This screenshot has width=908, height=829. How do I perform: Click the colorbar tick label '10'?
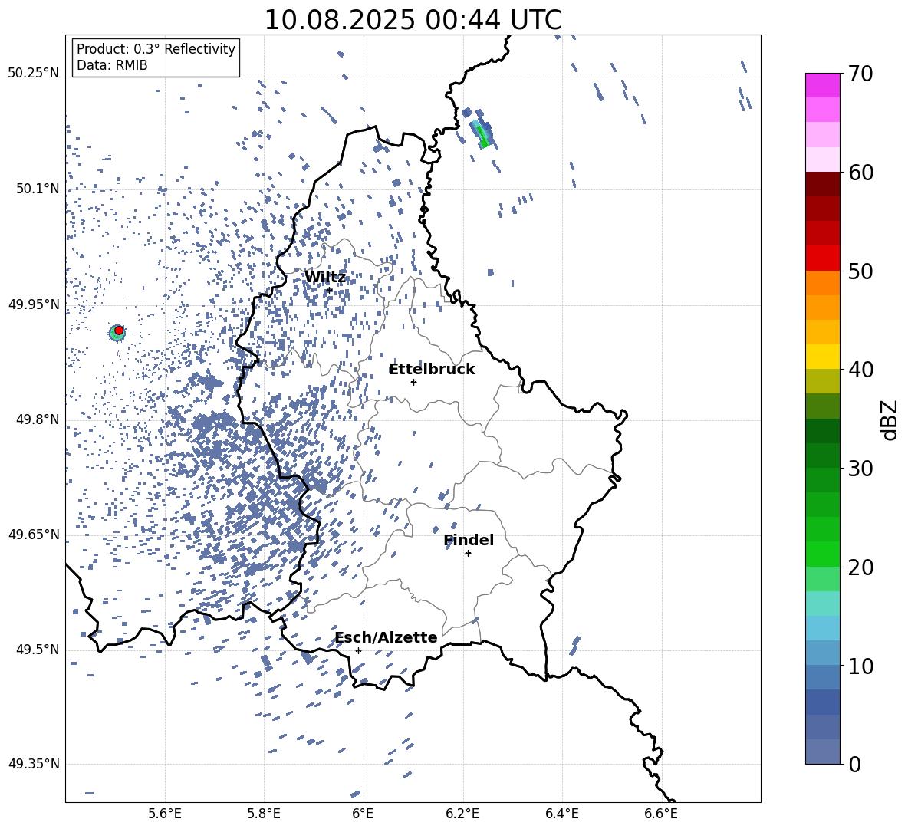coord(860,666)
